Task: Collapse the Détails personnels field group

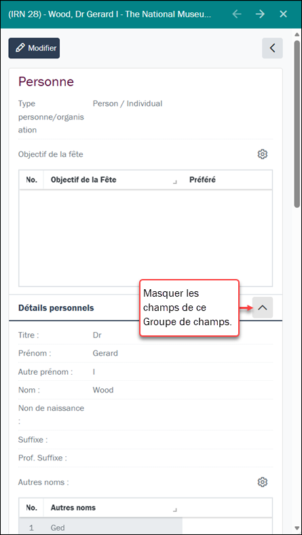Action: pos(263,308)
